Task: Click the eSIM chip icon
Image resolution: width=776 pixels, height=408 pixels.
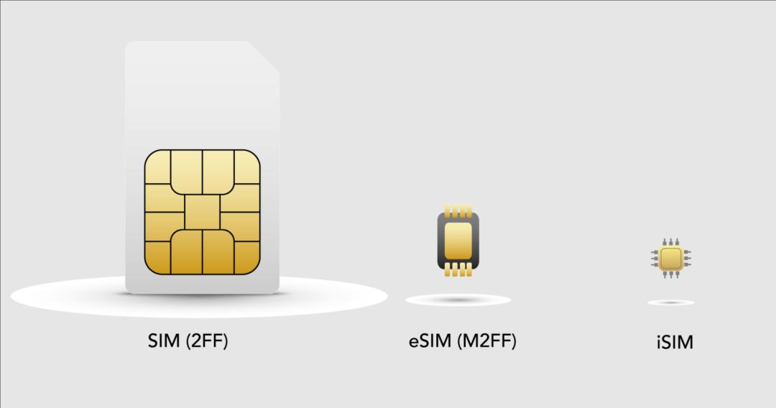Action: point(458,241)
